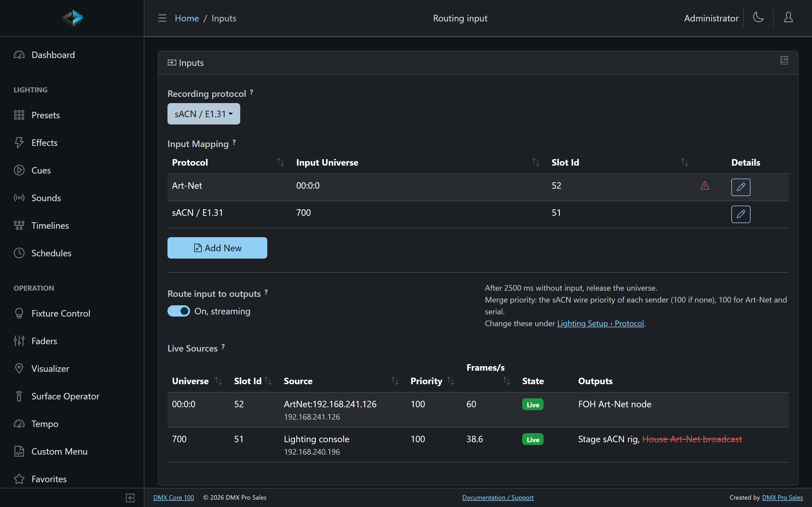Sort Input Mapping by Input Universe
This screenshot has width=812, height=507.
535,162
